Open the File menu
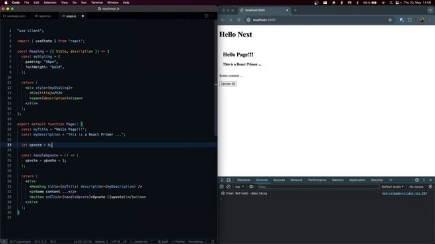This screenshot has width=435, height=244. pos(27,3)
